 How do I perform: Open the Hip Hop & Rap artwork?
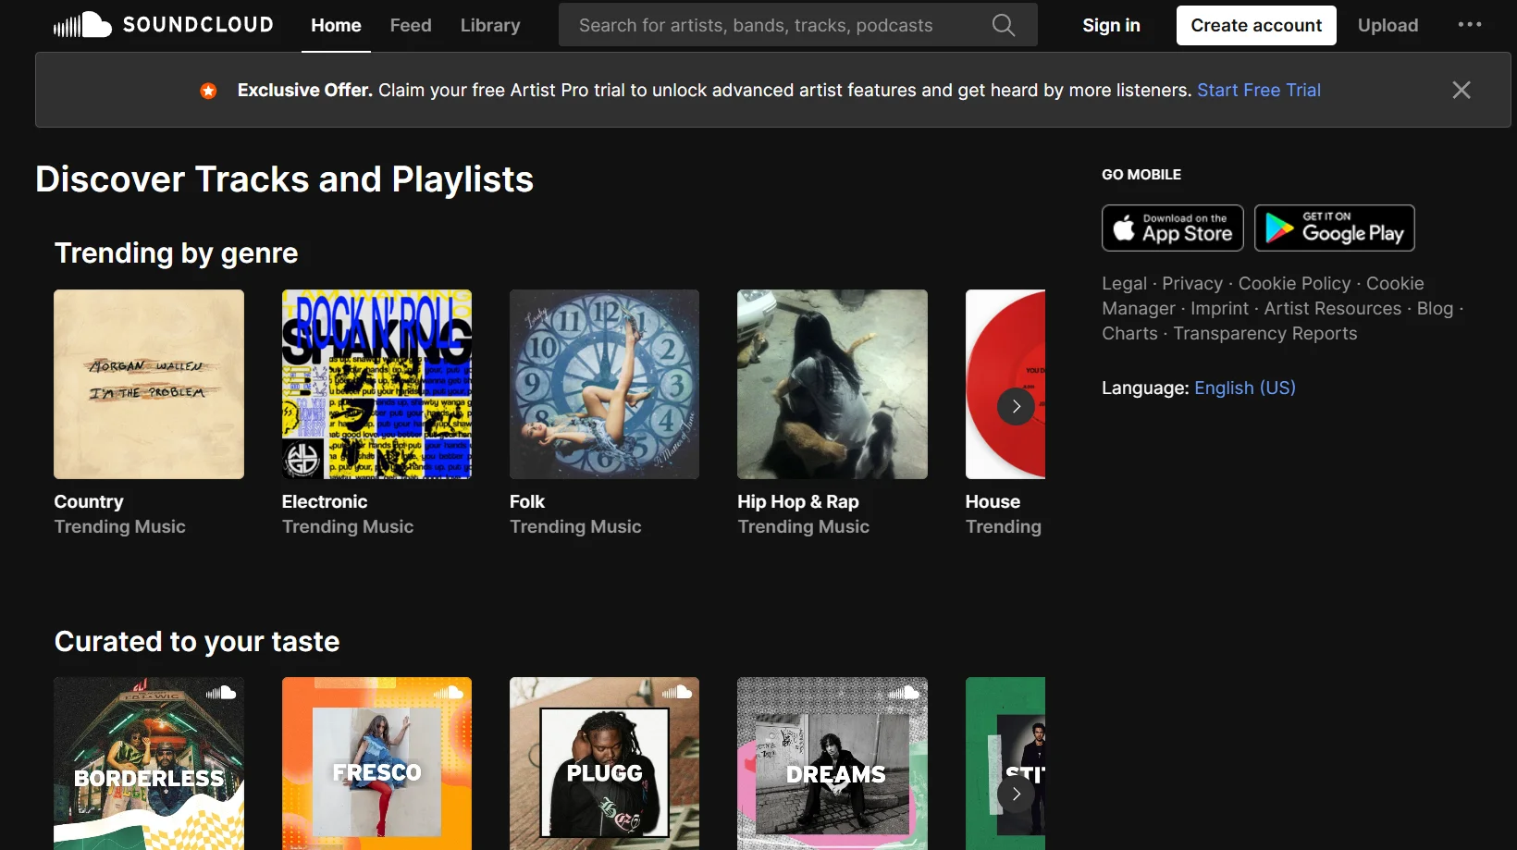(832, 385)
